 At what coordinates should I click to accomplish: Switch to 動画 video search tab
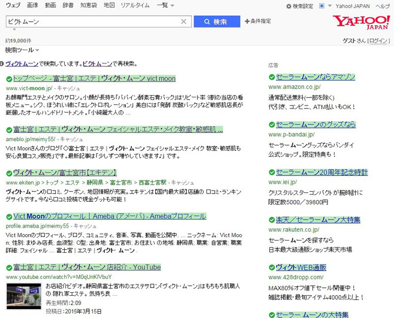pyautogui.click(x=51, y=5)
